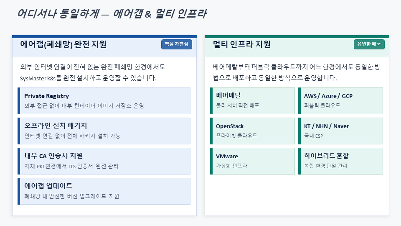Click the 'KT / NHN / Naver' card
401x226 pixels.
click(340, 131)
